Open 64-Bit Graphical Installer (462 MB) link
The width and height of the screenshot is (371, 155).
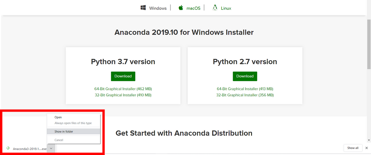pyautogui.click(x=123, y=89)
